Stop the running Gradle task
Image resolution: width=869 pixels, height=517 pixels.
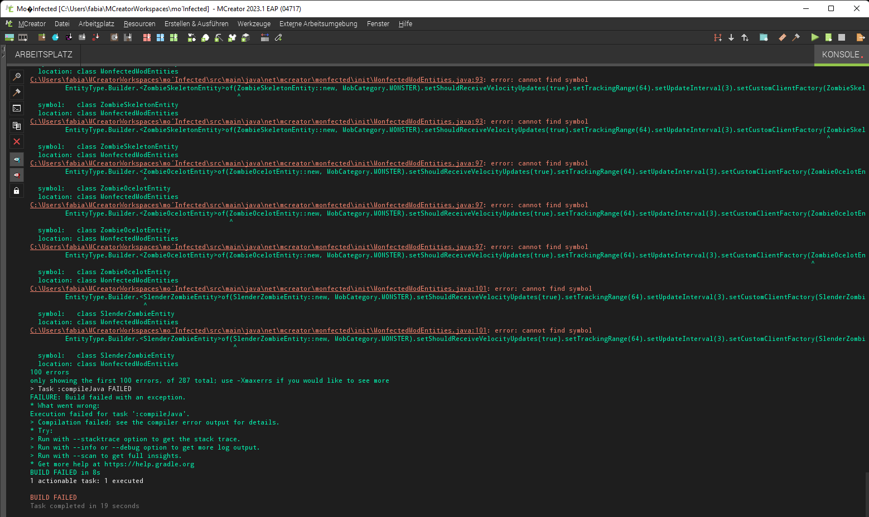842,37
